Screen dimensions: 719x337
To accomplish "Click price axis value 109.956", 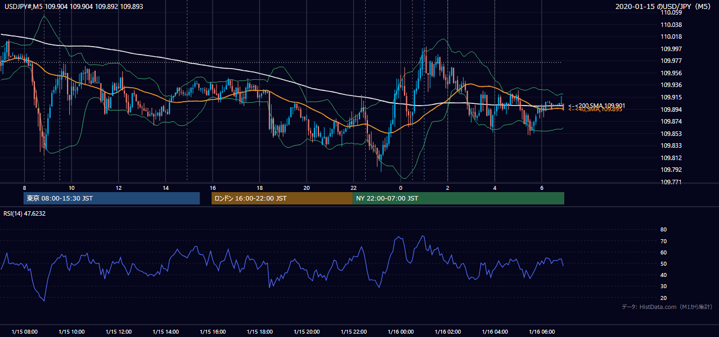I will tap(671, 73).
